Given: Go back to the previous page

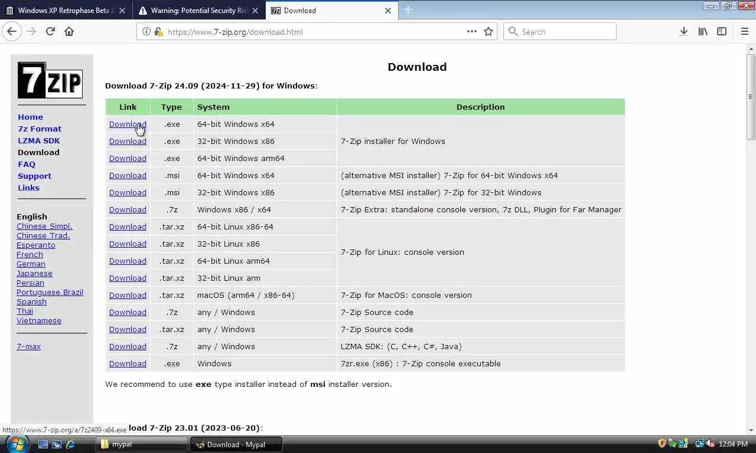Looking at the screenshot, I should (x=12, y=31).
